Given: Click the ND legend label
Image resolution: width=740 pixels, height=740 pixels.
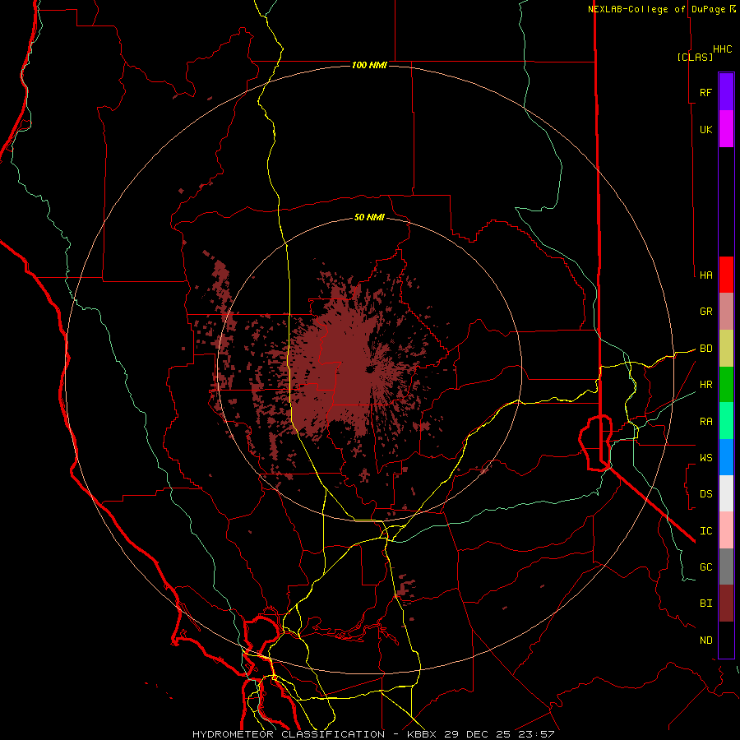Looking at the screenshot, I should coord(705,641).
